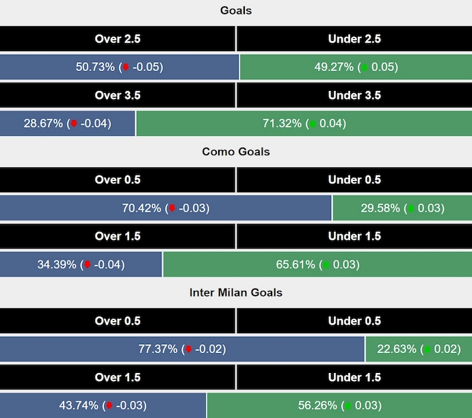Click the green up arrow beside 49.27%
Image resolution: width=472 pixels, height=418 pixels.
(x=365, y=68)
